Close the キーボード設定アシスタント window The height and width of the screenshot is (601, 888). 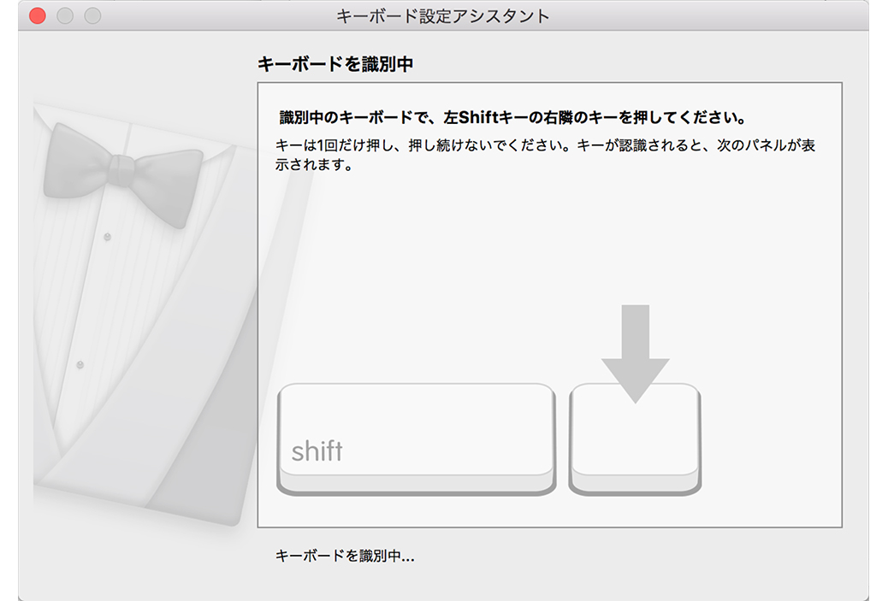point(38,16)
